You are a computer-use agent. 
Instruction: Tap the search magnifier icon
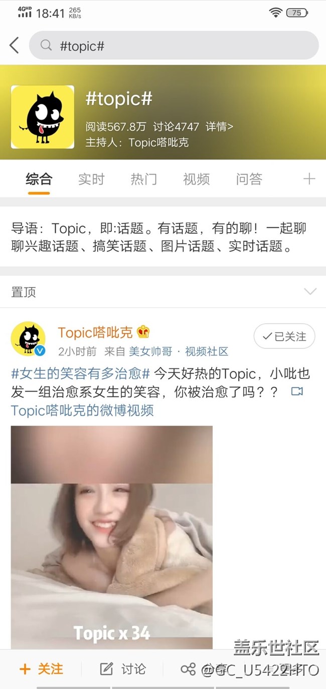pyautogui.click(x=46, y=46)
